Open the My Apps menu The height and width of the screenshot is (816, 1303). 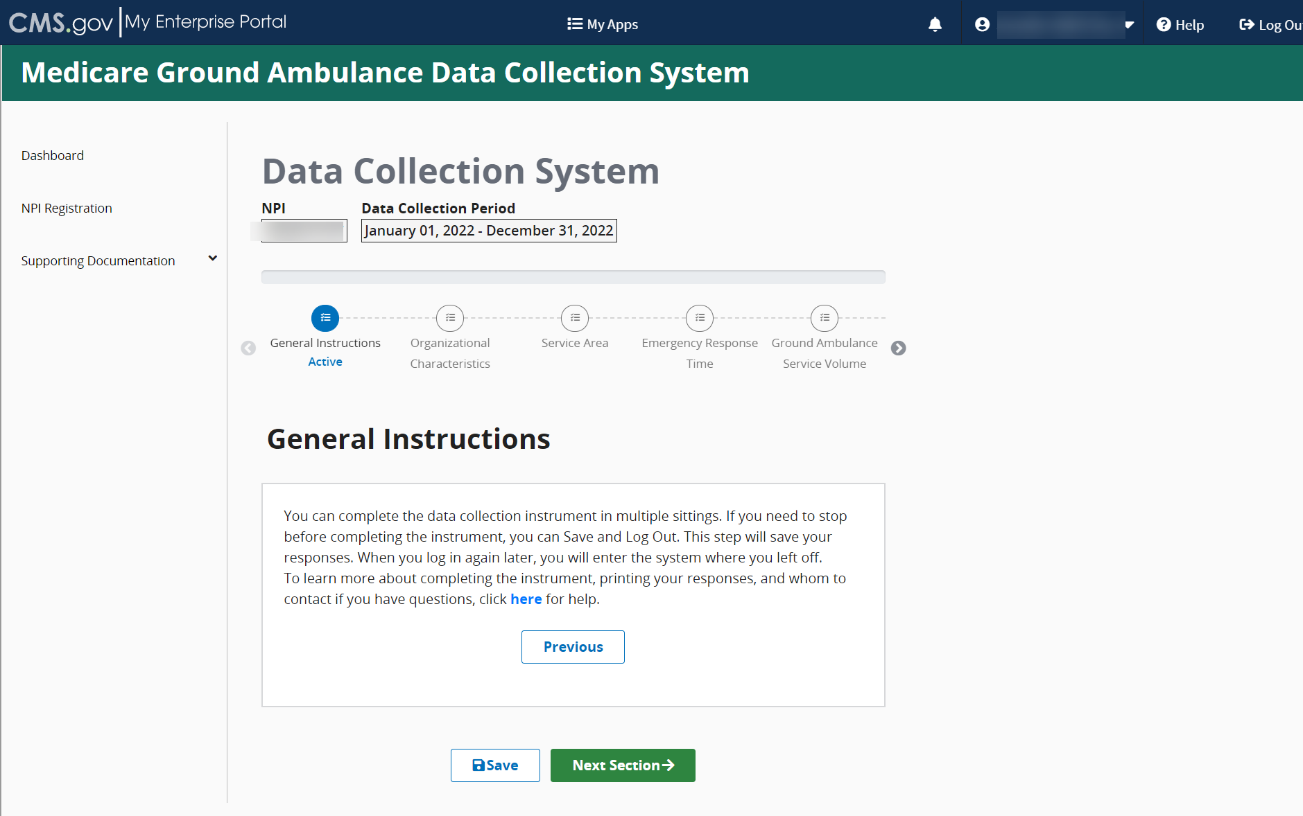pos(603,25)
